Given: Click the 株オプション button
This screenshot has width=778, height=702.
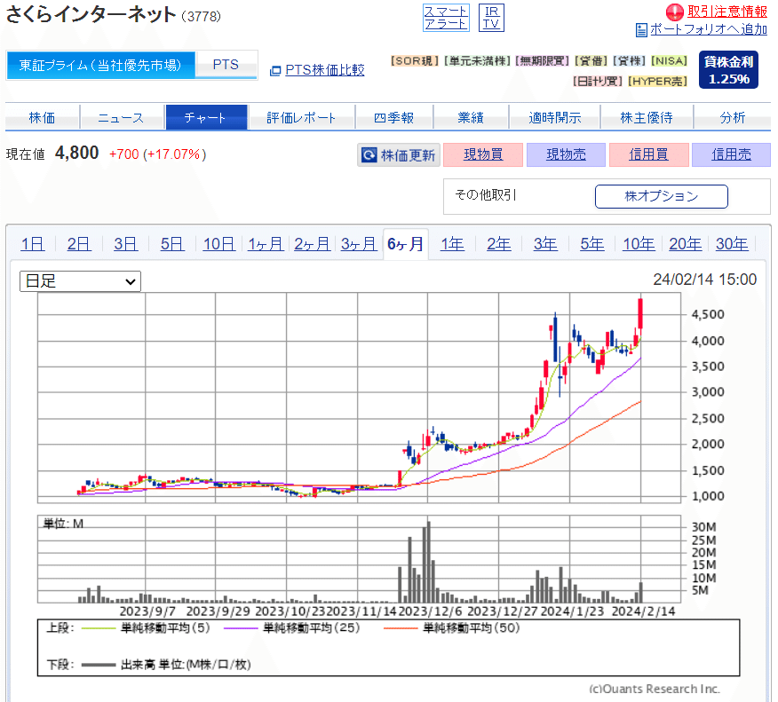Looking at the screenshot, I should [x=662, y=196].
